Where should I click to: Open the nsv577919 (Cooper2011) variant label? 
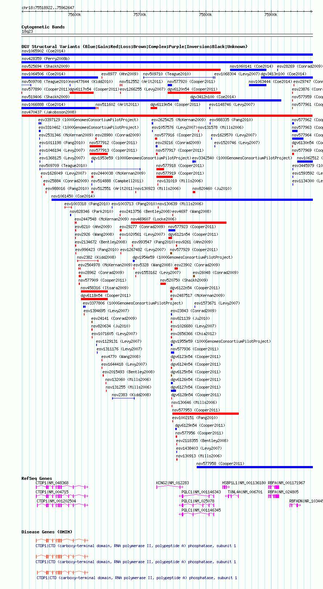tap(180, 173)
